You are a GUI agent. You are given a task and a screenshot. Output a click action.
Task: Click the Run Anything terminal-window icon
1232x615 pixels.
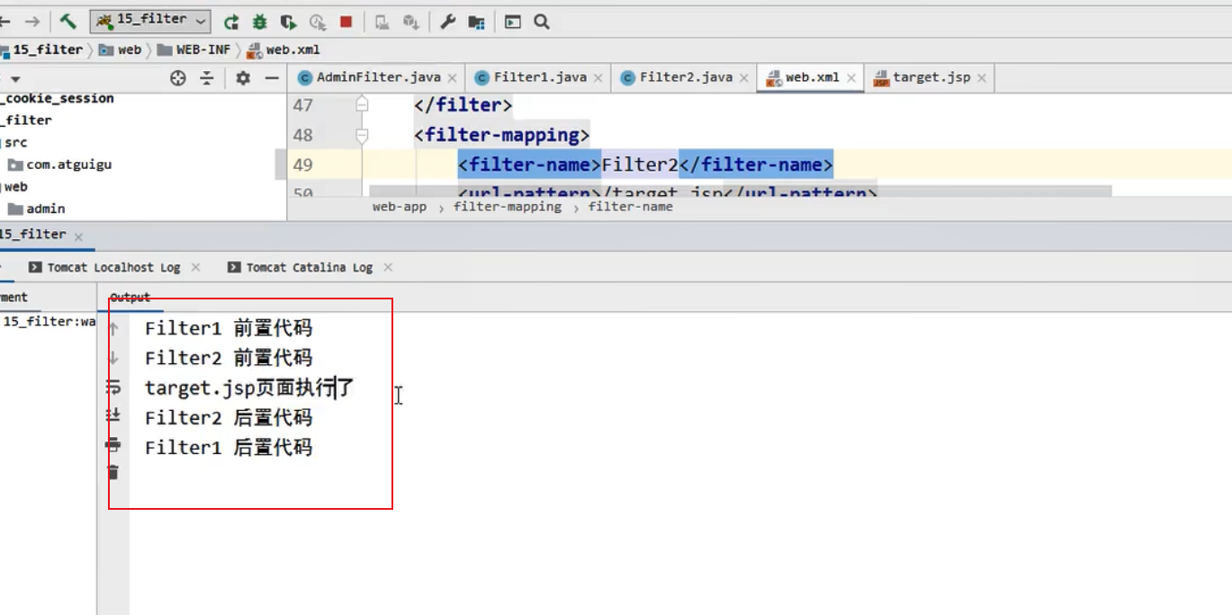(512, 22)
